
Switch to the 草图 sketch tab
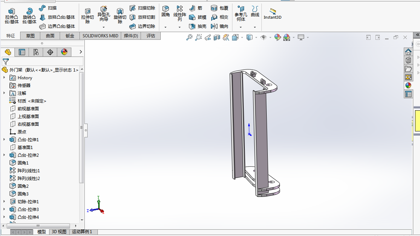pos(30,36)
